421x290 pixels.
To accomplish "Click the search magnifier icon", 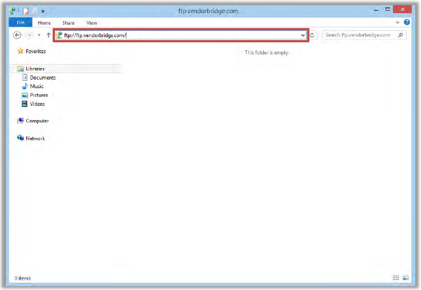I will pyautogui.click(x=400, y=35).
